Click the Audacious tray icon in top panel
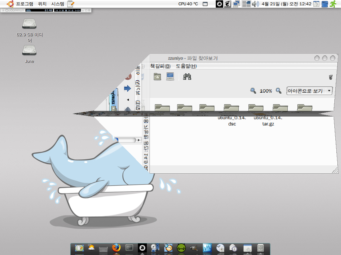This screenshot has width=341, height=255. click(219, 4)
